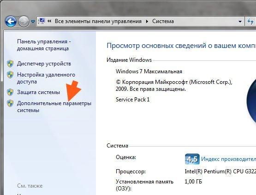Select the 'Система' breadcrumb segment
Image resolution: width=256 pixels, height=195 pixels.
163,21
